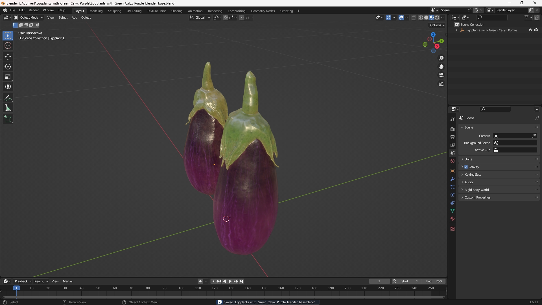
Task: Open the Global orientation dropdown
Action: pos(200,18)
